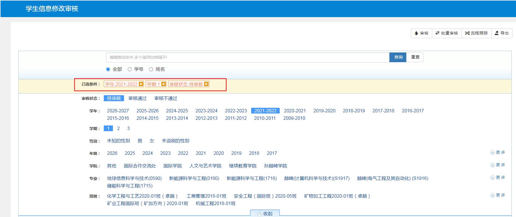This screenshot has width=516, height=217.
Task: Remove the 学期:1 filter tag
Action: coord(163,84)
